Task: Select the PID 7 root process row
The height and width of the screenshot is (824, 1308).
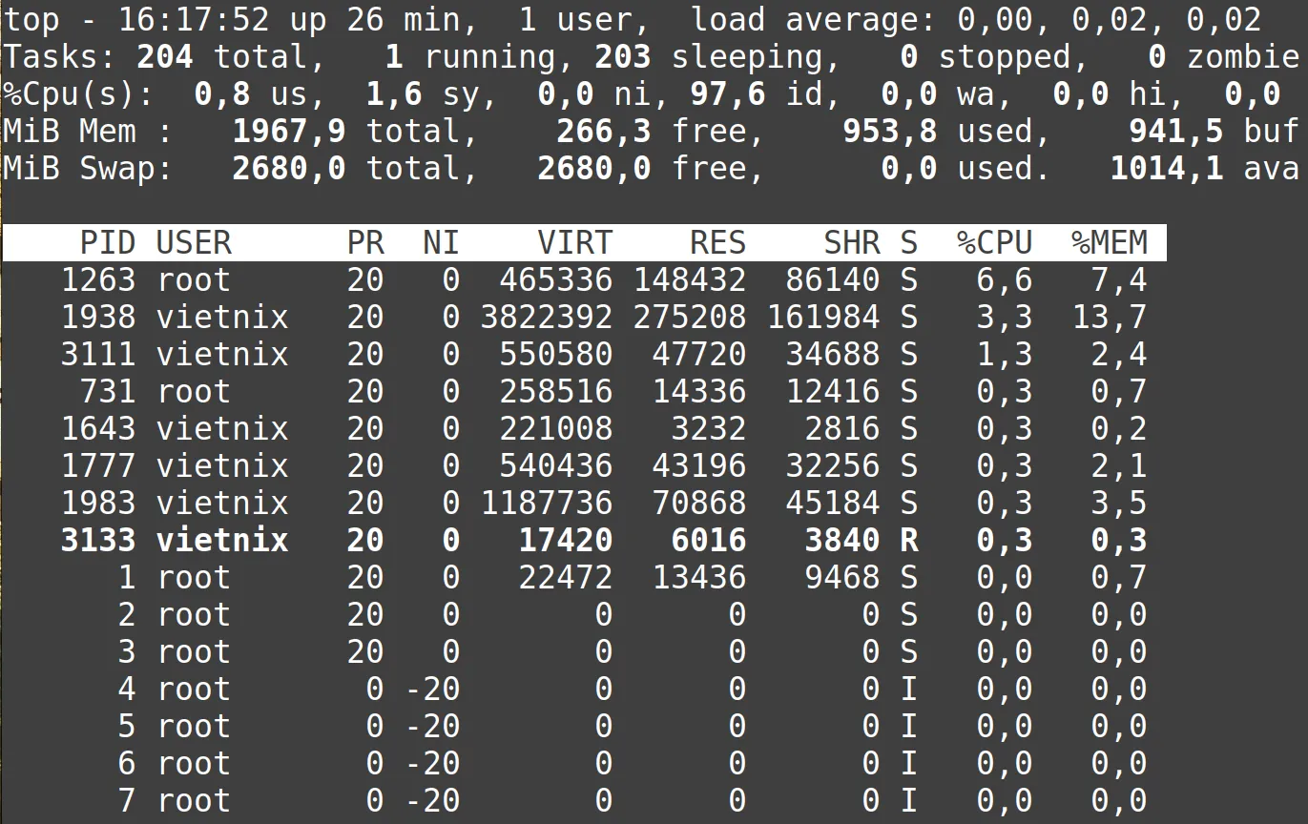Action: click(x=126, y=801)
